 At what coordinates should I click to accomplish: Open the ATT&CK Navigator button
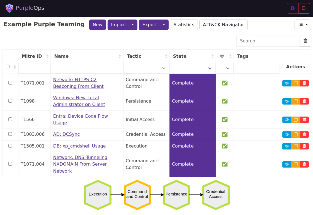tap(223, 25)
